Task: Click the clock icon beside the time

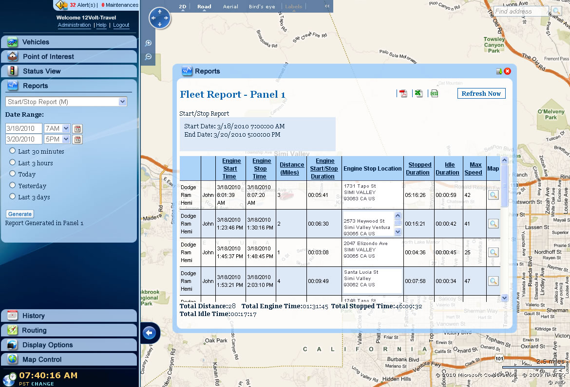Action: click(x=9, y=379)
